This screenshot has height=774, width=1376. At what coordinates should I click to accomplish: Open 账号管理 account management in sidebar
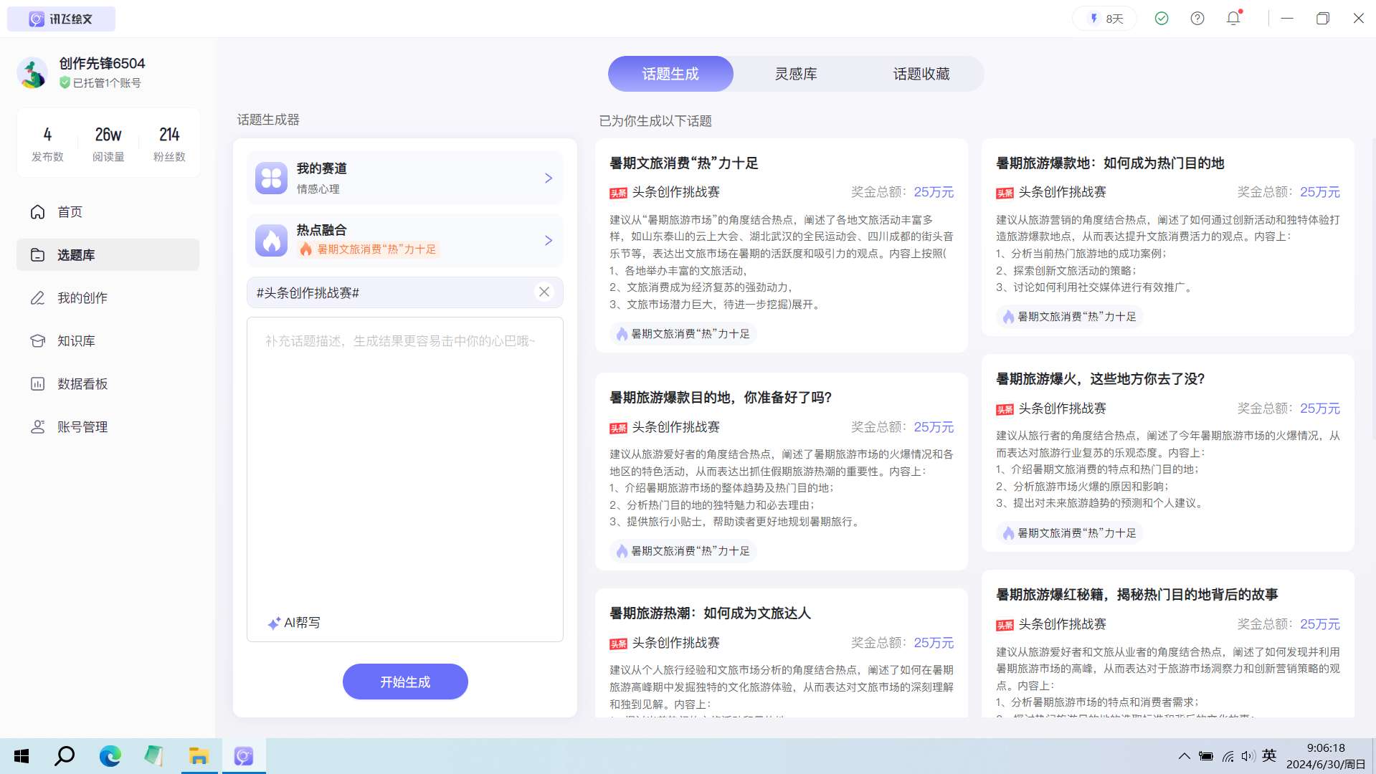click(82, 427)
